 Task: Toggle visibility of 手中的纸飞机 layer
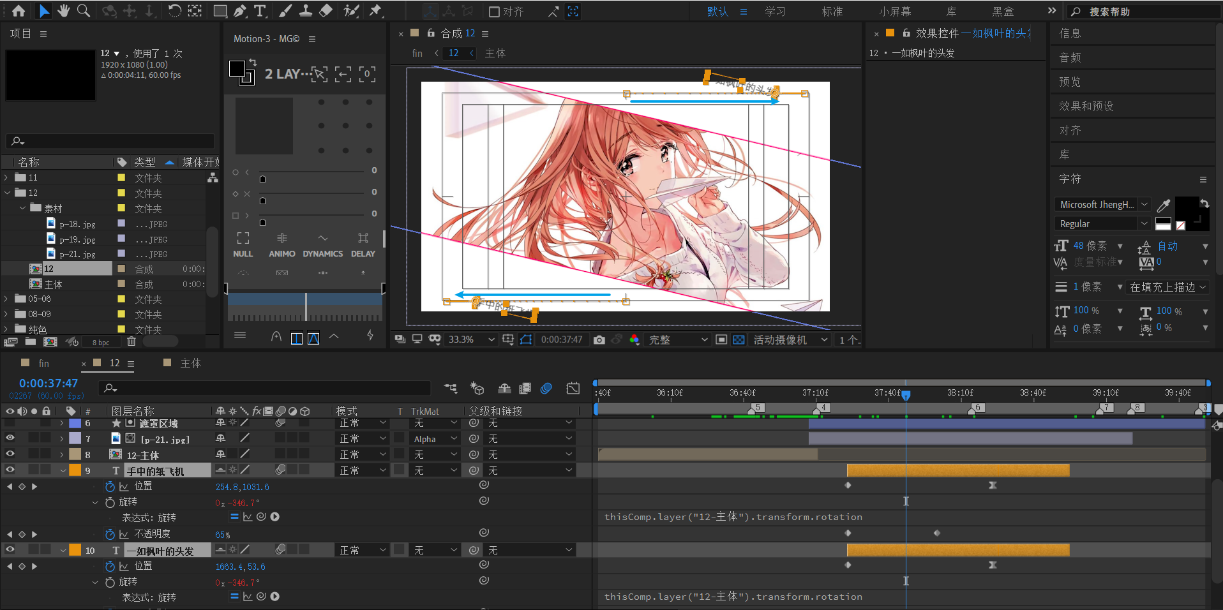click(10, 470)
